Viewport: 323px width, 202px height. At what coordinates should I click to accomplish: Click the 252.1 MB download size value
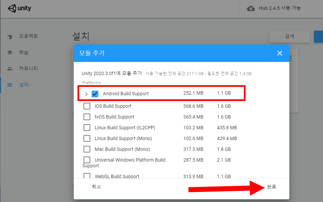pos(193,93)
